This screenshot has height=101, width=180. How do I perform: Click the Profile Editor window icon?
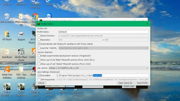tap(39, 24)
